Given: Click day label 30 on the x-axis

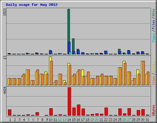Looking at the screenshot, I should point(143,120).
